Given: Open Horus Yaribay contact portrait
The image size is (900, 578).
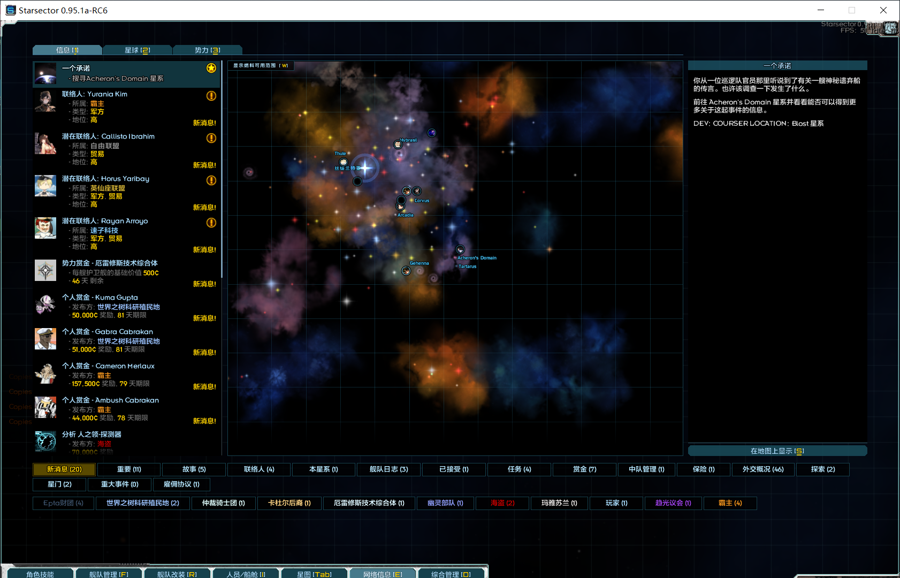Looking at the screenshot, I should [45, 186].
